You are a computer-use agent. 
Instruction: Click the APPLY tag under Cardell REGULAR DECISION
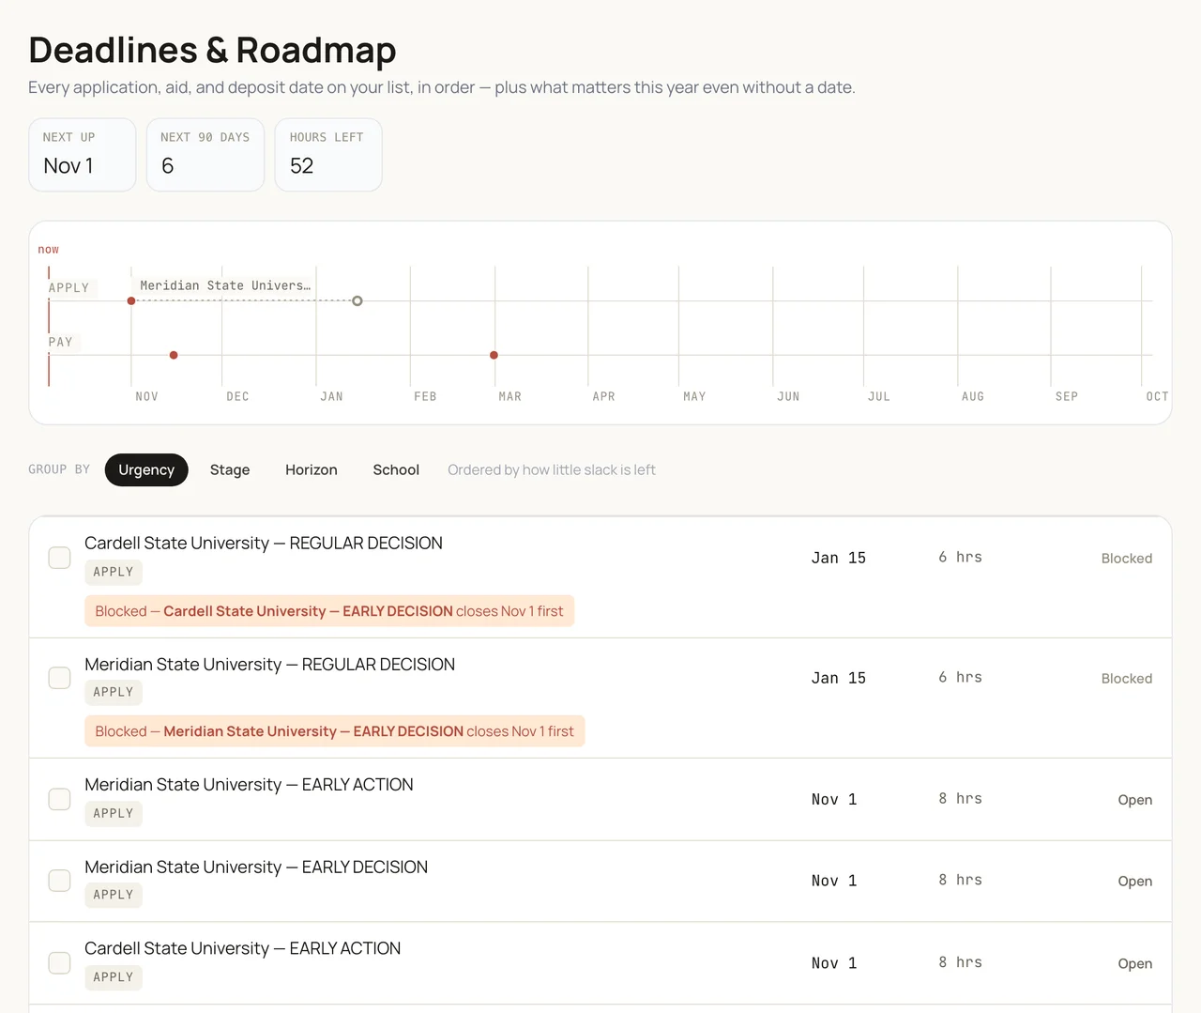[114, 572]
